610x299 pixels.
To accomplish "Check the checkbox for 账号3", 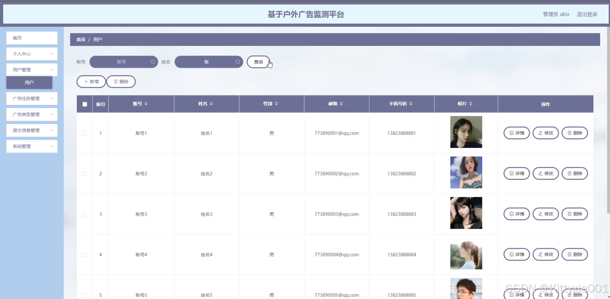I will (x=84, y=214).
